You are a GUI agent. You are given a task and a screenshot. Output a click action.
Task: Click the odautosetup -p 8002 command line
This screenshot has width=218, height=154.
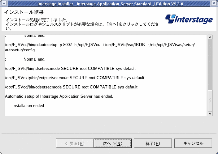click(x=100, y=47)
